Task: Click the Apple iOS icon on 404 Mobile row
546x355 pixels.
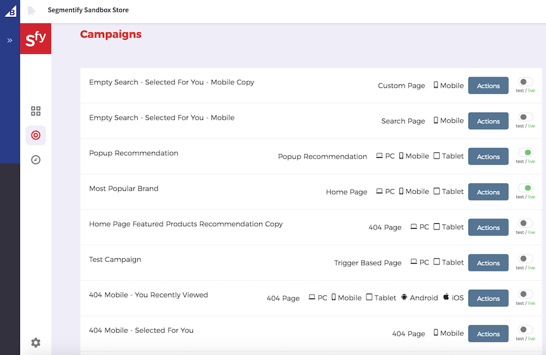Action: pos(446,297)
